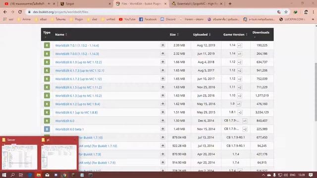Switch to the Spigot browser tab
317x178 pixels.
pos(85,3)
